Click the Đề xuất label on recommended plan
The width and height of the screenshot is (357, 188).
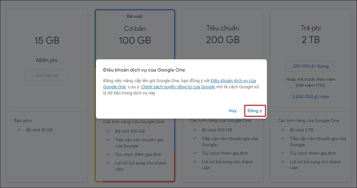[135, 16]
